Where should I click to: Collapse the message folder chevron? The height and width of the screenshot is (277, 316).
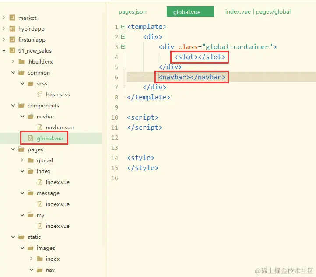[x=22, y=193]
